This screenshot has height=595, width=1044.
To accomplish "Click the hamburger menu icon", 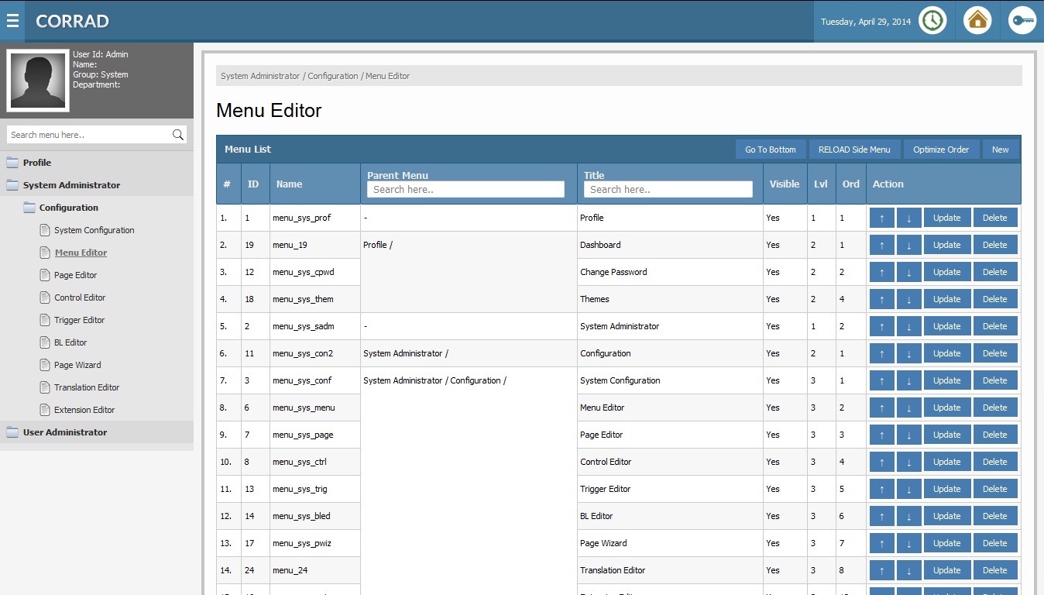I will click(12, 21).
